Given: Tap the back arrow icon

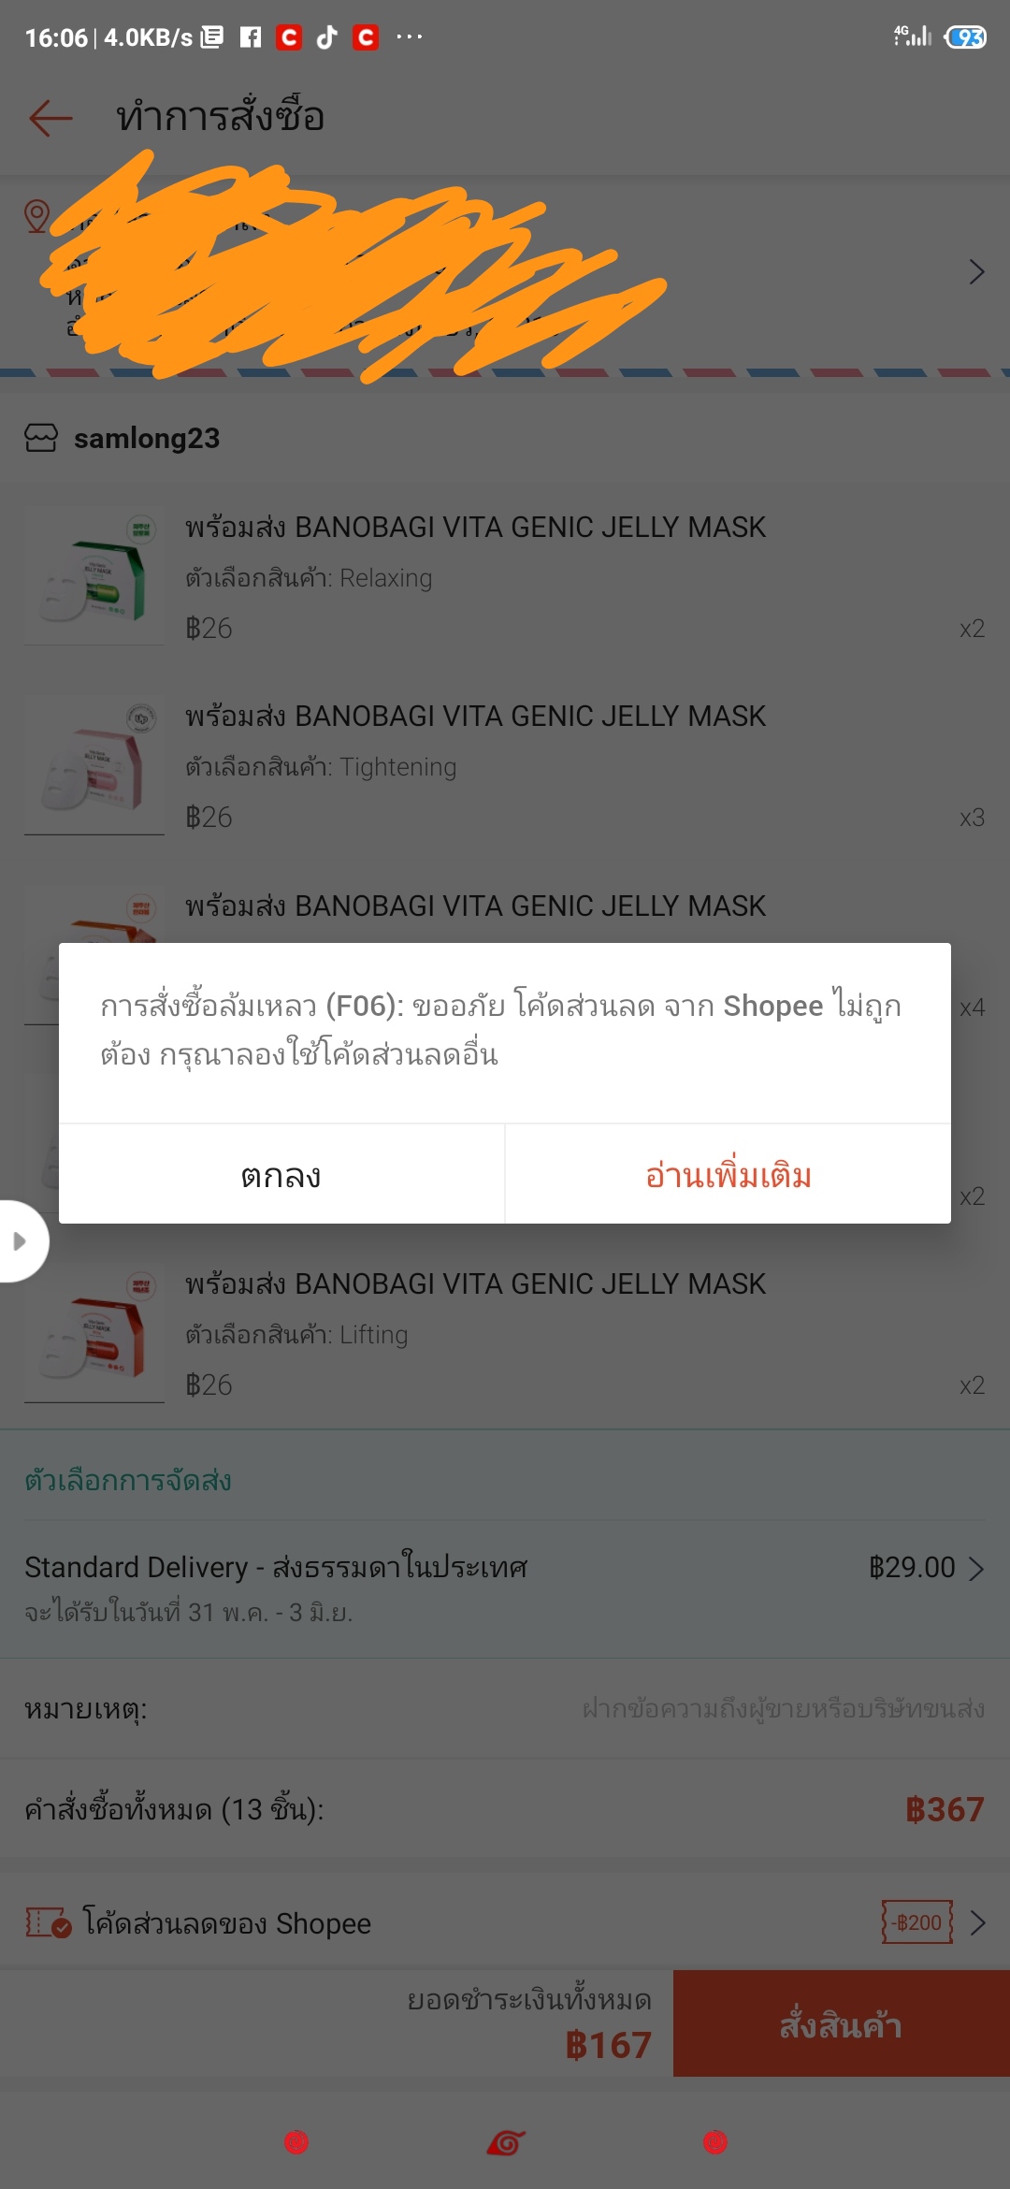Looking at the screenshot, I should [x=50, y=118].
